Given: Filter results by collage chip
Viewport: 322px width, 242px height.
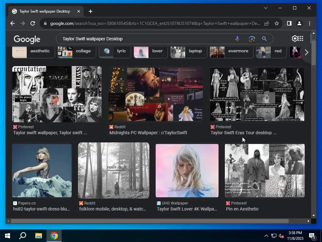Looking at the screenshot, I should 77,52.
